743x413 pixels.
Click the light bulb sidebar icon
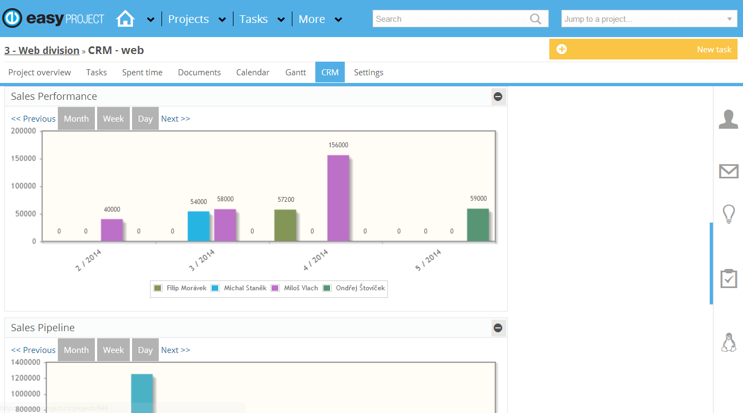point(728,214)
